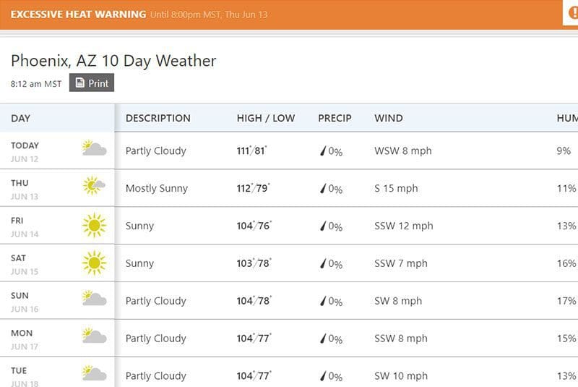Select the DAY column header
Image resolution: width=578 pixels, height=387 pixels.
click(21, 119)
